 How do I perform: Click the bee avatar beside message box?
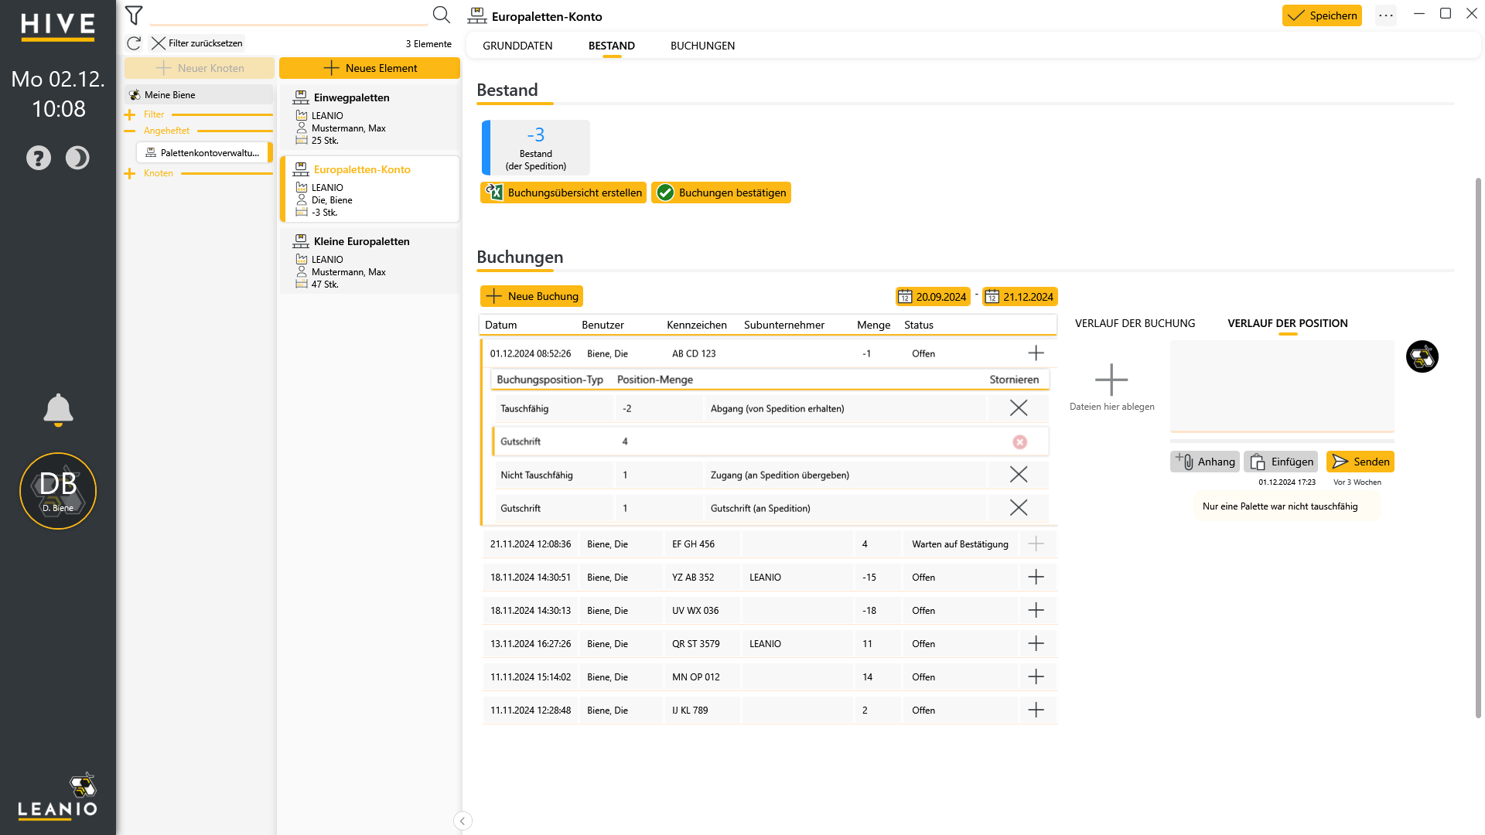pos(1422,356)
